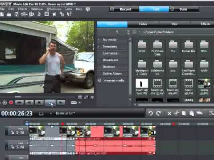Toggle Solo on the second track

point(17,147)
